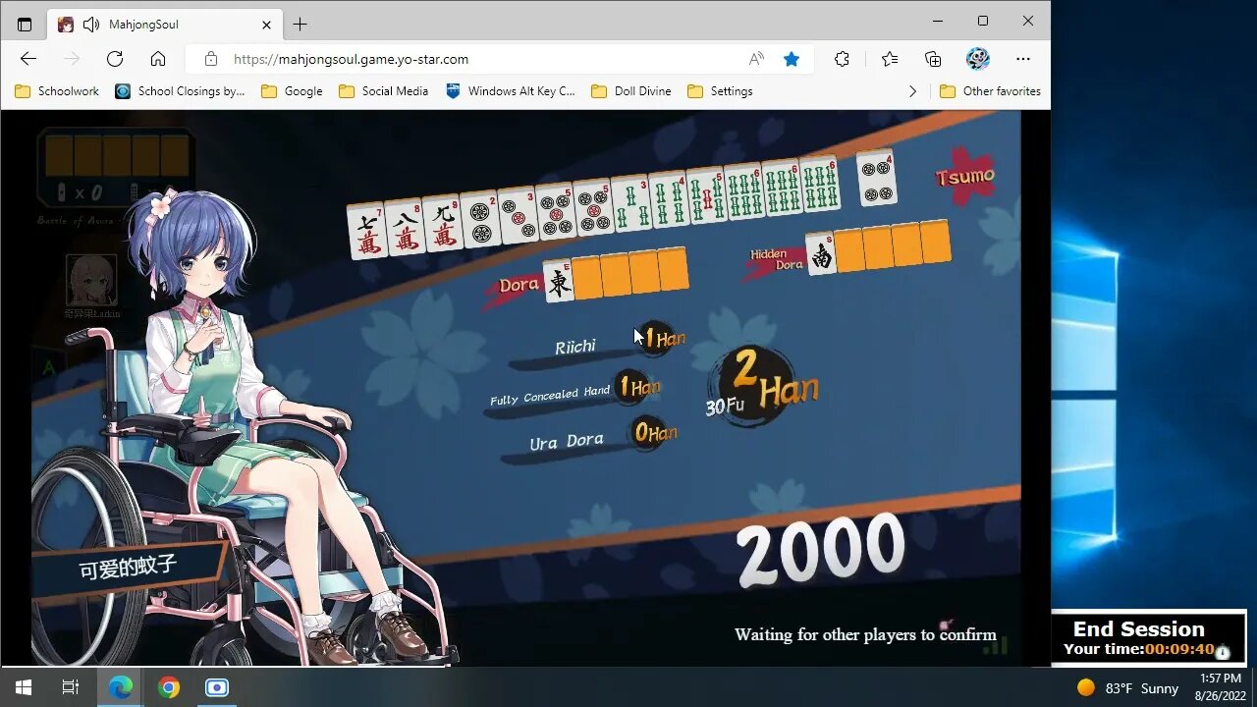Click the address bar URL
This screenshot has width=1257, height=707.
coord(351,59)
